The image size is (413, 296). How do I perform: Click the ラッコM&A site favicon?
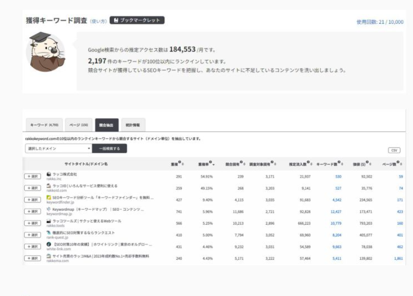tap(49, 256)
